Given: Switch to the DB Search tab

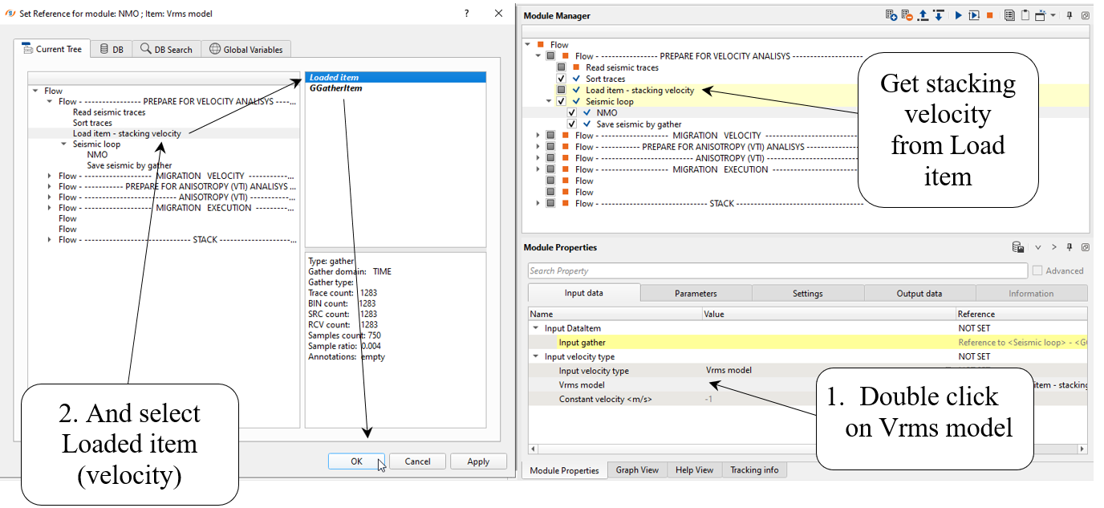Looking at the screenshot, I should (166, 49).
